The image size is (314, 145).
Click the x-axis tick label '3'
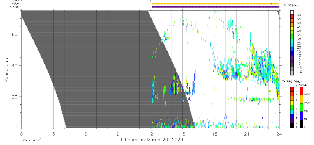(x=53, y=134)
